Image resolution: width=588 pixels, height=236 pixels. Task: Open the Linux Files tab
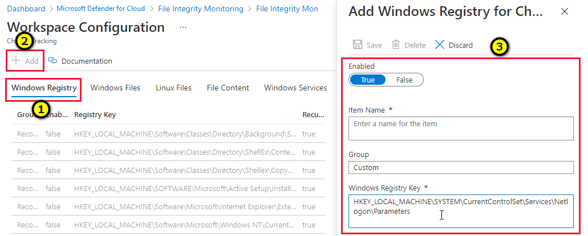[x=173, y=88]
